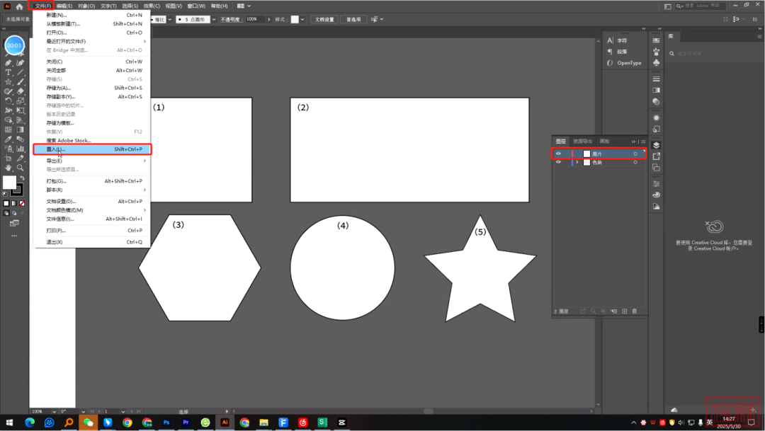The width and height of the screenshot is (765, 431).
Task: Open the Layers panel dock icon
Action: tap(656, 145)
